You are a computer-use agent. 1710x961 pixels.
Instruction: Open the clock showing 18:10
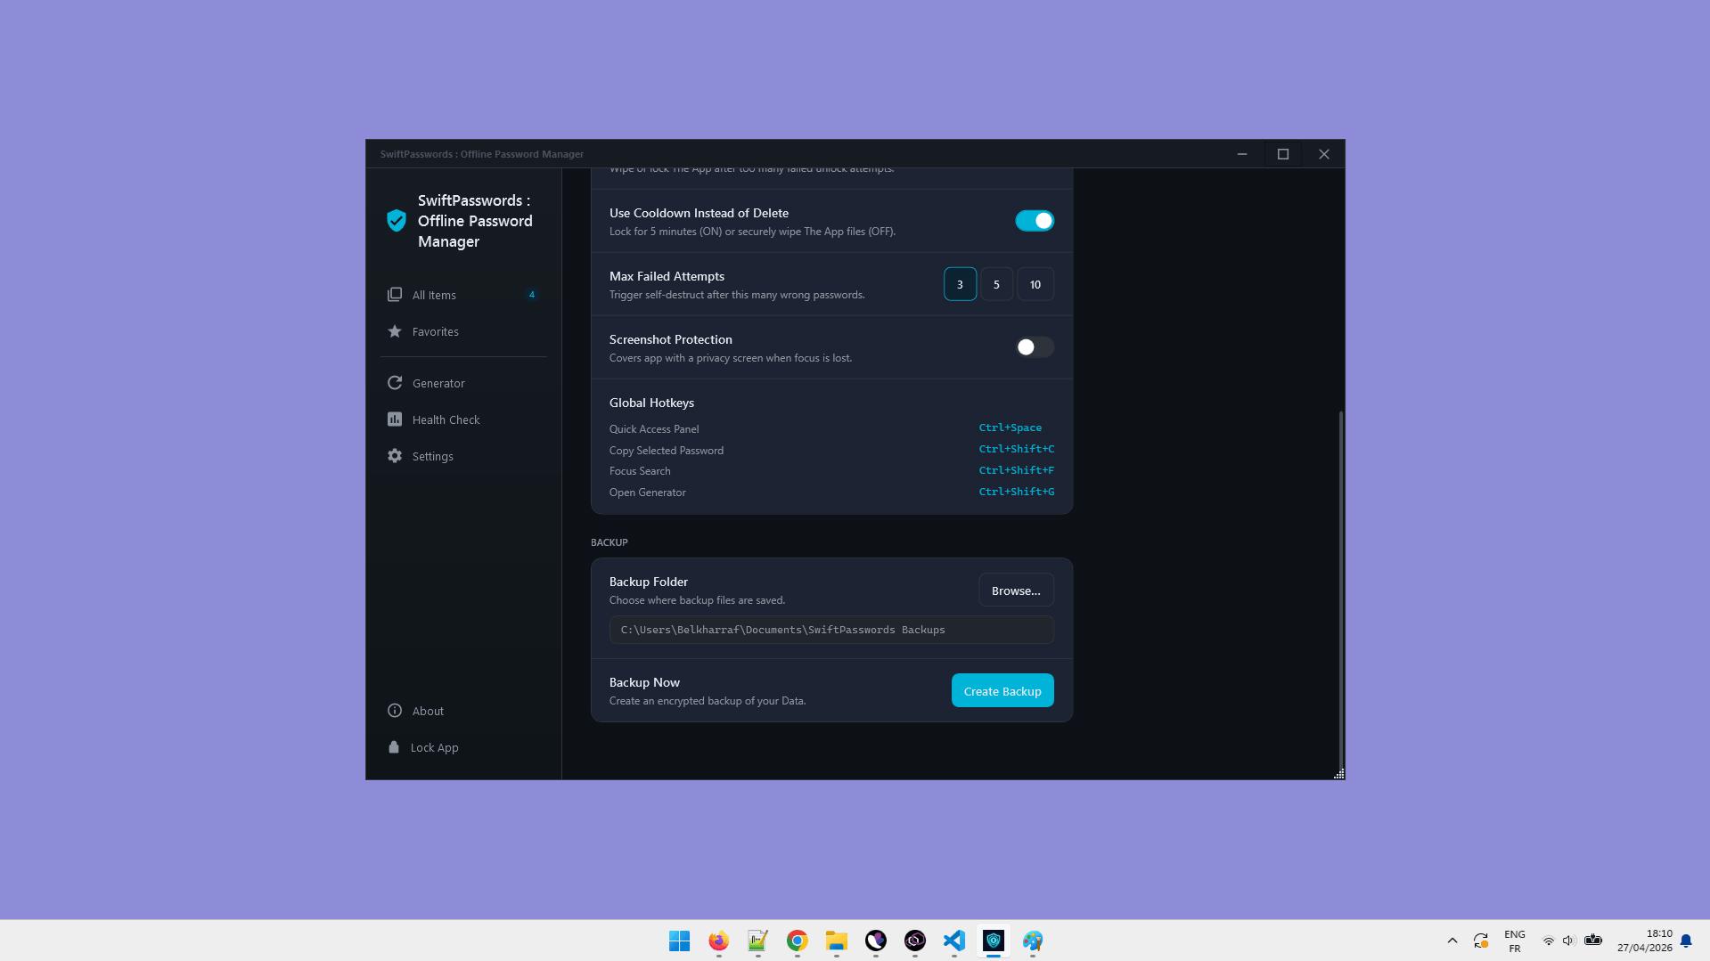(1645, 941)
